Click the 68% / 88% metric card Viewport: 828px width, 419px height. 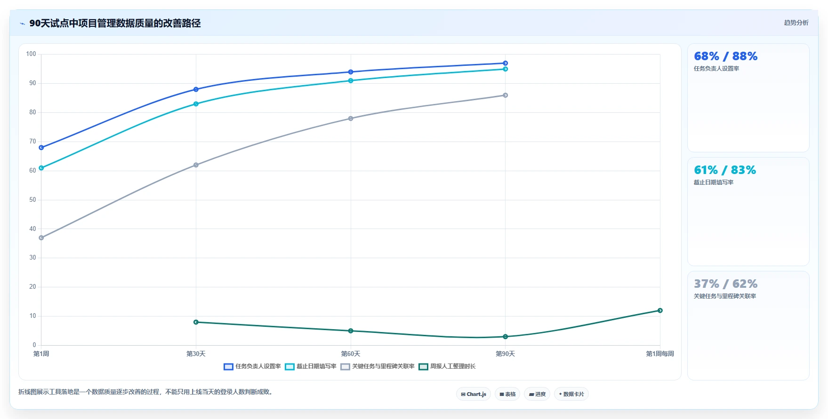pyautogui.click(x=748, y=98)
